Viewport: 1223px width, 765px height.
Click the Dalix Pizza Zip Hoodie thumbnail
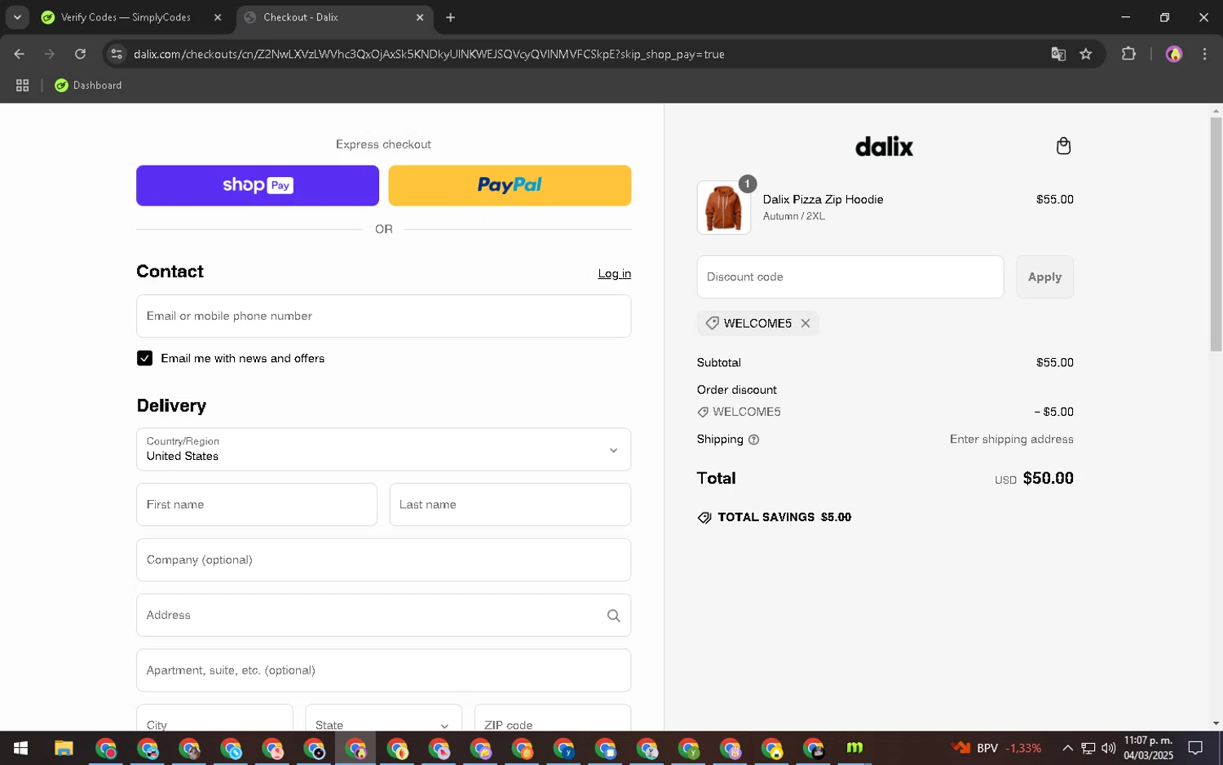pyautogui.click(x=723, y=208)
